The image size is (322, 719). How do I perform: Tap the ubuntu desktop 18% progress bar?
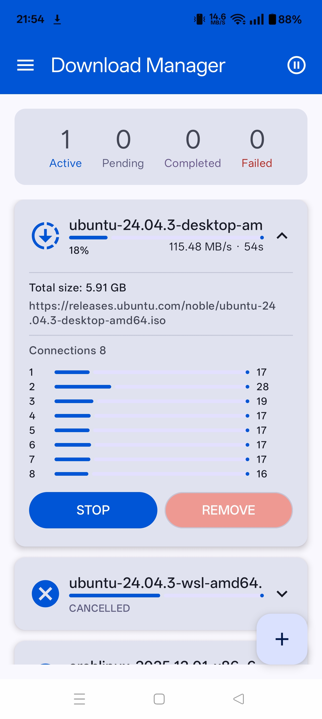[166, 238]
